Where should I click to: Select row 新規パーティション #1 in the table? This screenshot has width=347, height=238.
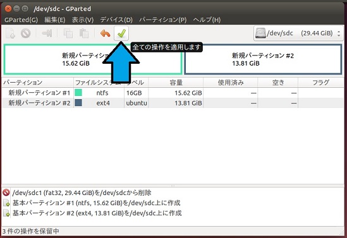point(173,93)
